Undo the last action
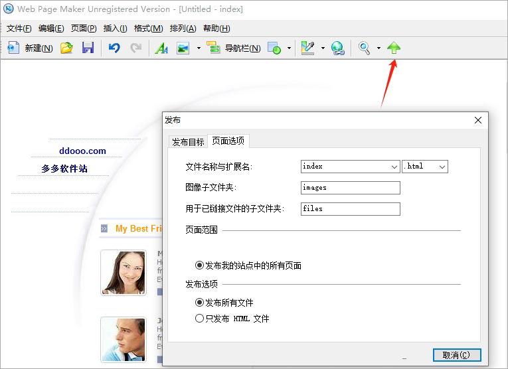The width and height of the screenshot is (508, 369). click(x=114, y=48)
